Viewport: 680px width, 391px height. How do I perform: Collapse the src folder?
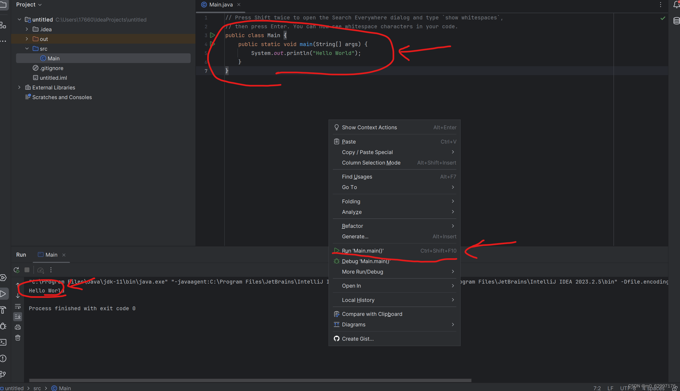click(x=27, y=48)
